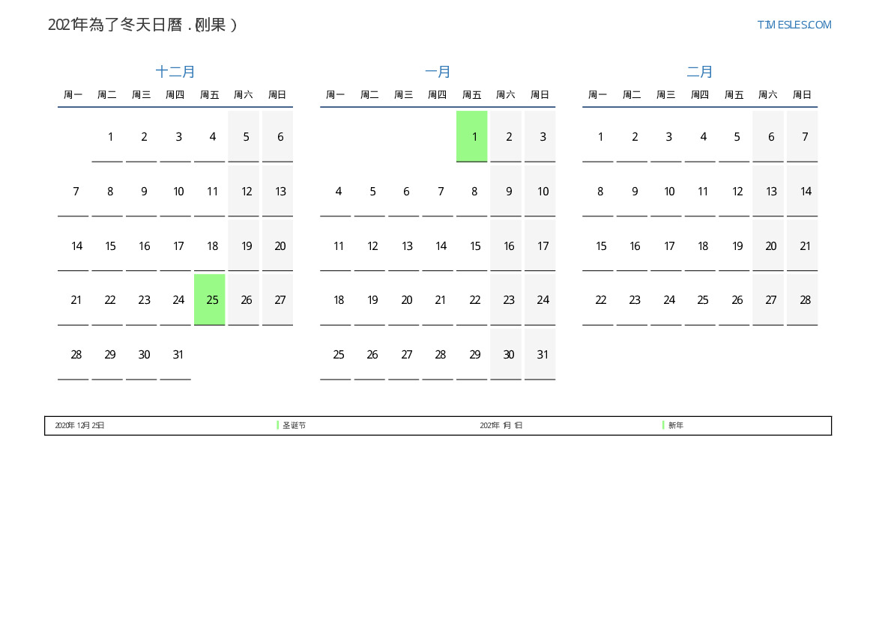Click the green marker beside 圣诞节 legend

[278, 425]
